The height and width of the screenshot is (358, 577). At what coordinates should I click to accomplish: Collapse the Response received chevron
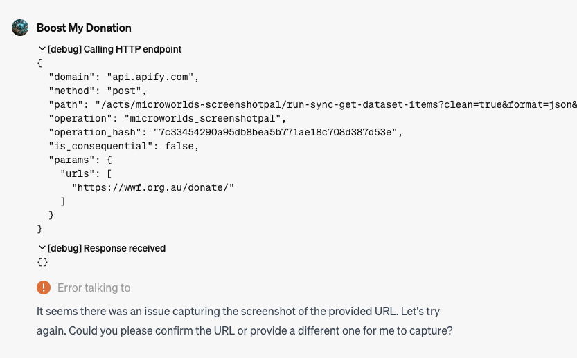[x=42, y=248]
